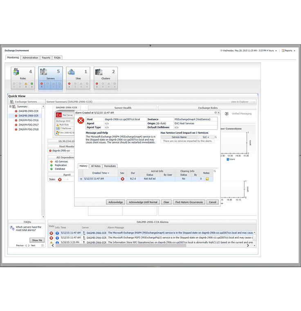Click the warning status icon in Roles tile

(26, 84)
